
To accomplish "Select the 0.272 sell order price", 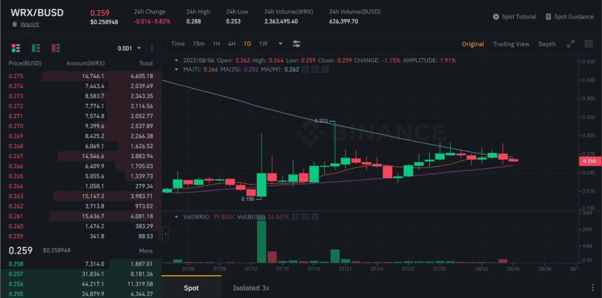I will (16, 106).
